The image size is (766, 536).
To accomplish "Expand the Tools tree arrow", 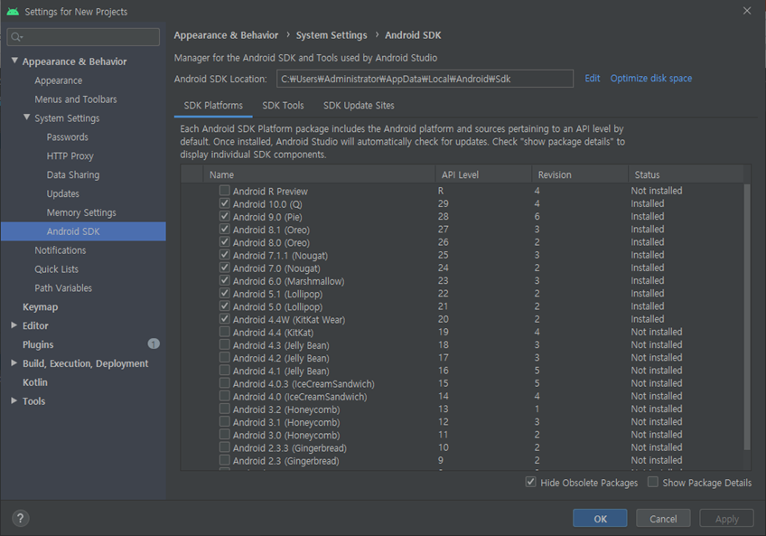I will (14, 400).
